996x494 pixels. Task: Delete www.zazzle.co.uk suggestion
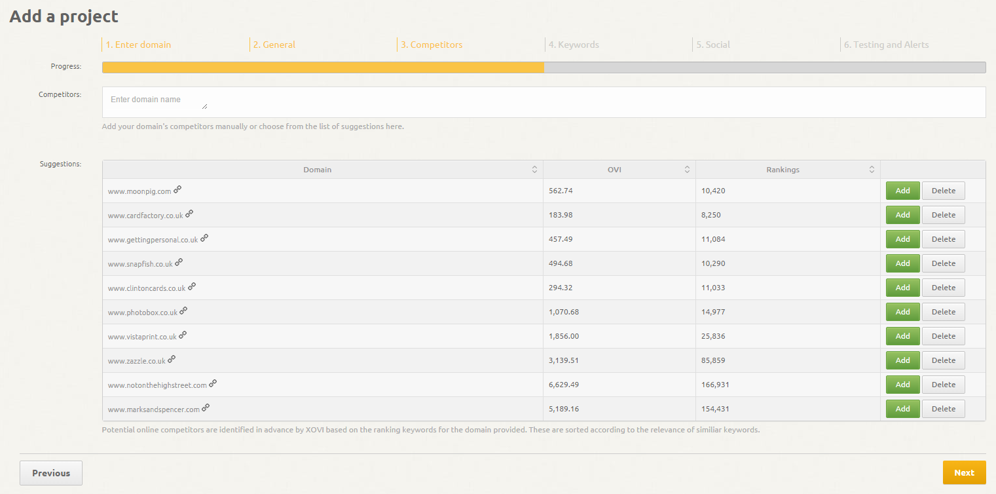pos(944,360)
